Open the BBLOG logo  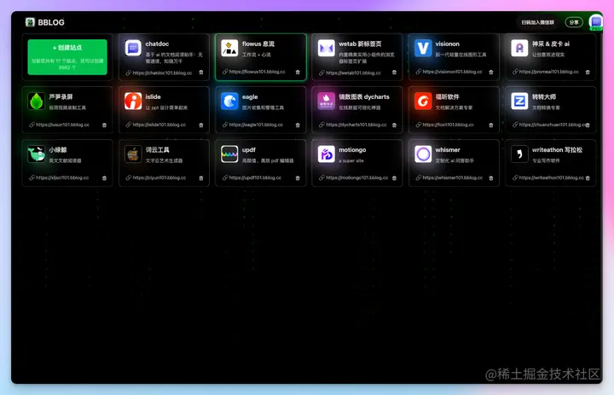pyautogui.click(x=44, y=22)
